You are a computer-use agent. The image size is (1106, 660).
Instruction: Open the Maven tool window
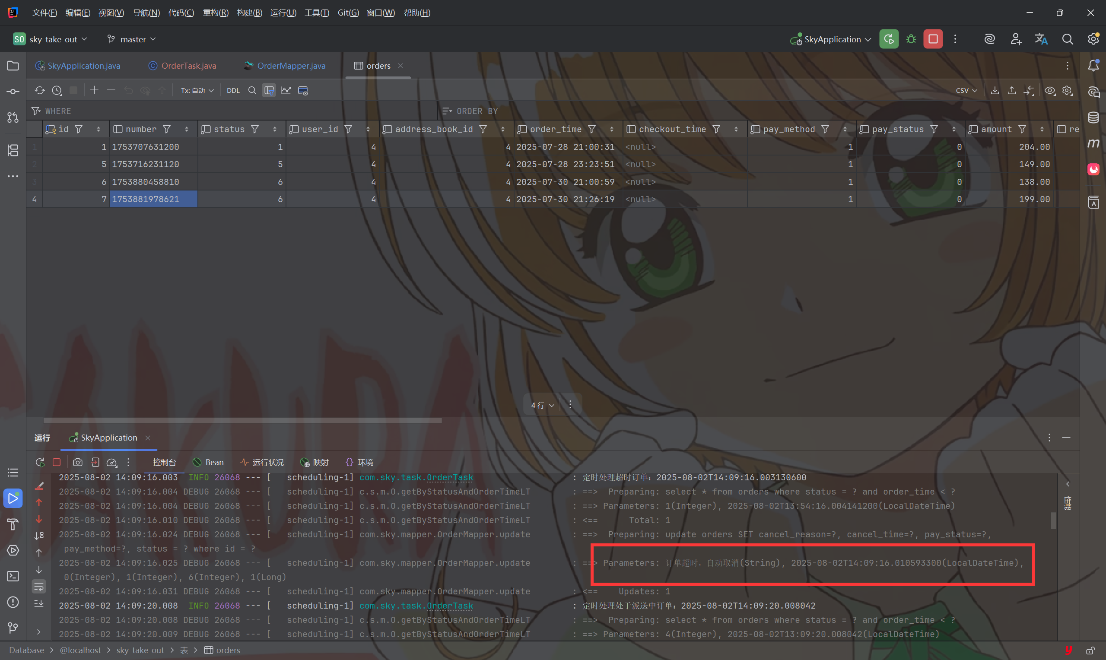click(1093, 143)
